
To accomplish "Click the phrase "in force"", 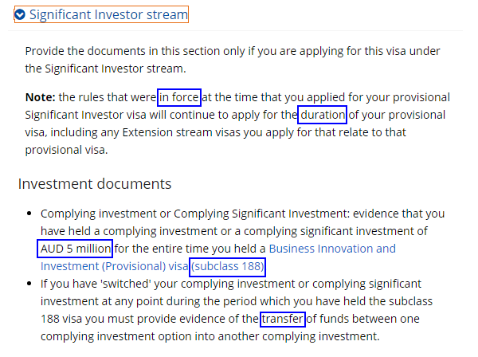I will 179,97.
